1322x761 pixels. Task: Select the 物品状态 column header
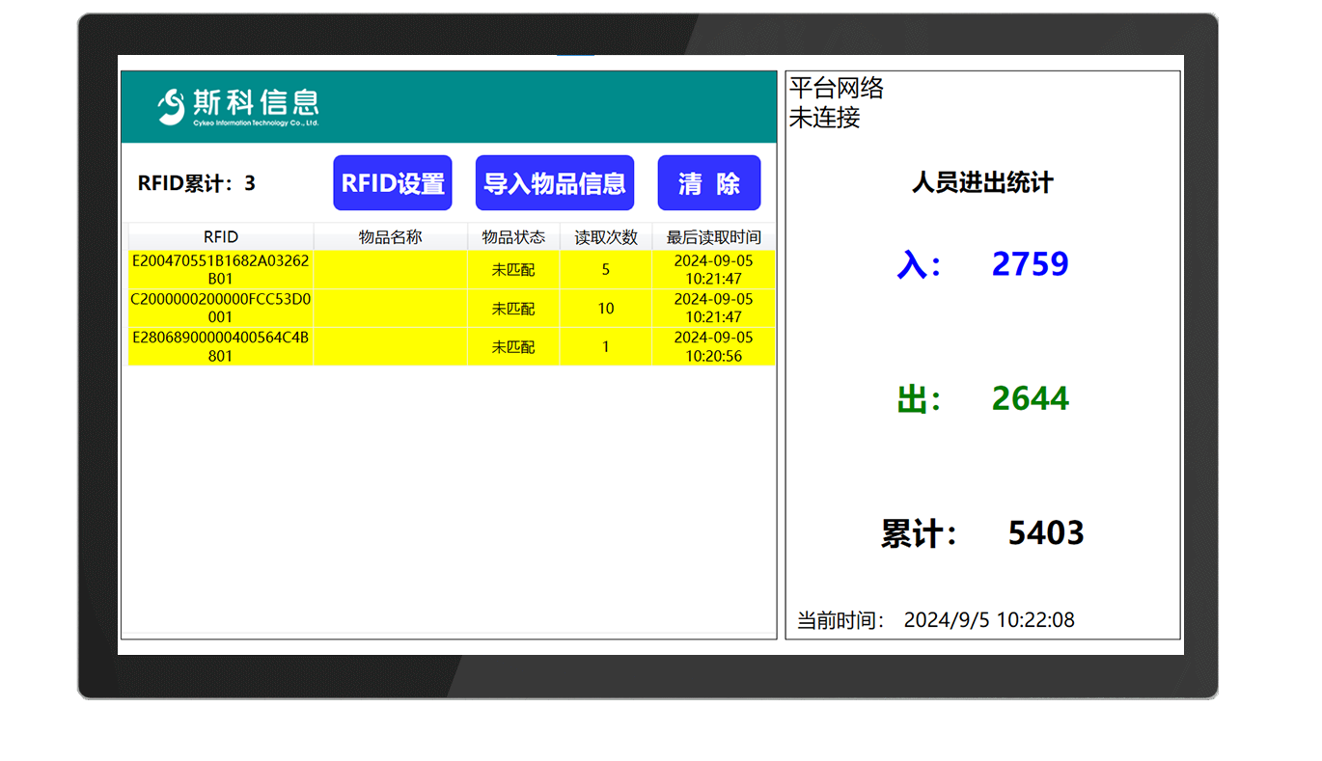pos(513,236)
